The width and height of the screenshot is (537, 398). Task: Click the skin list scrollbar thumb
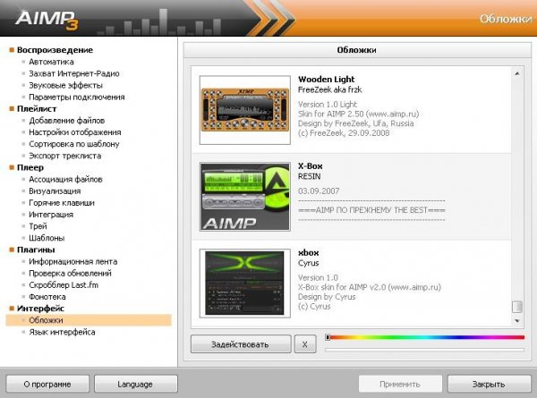pos(517,307)
